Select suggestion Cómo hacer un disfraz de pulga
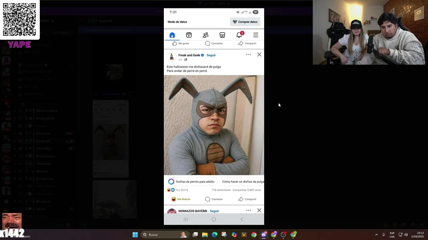The width and height of the screenshot is (428, 240). point(242,182)
